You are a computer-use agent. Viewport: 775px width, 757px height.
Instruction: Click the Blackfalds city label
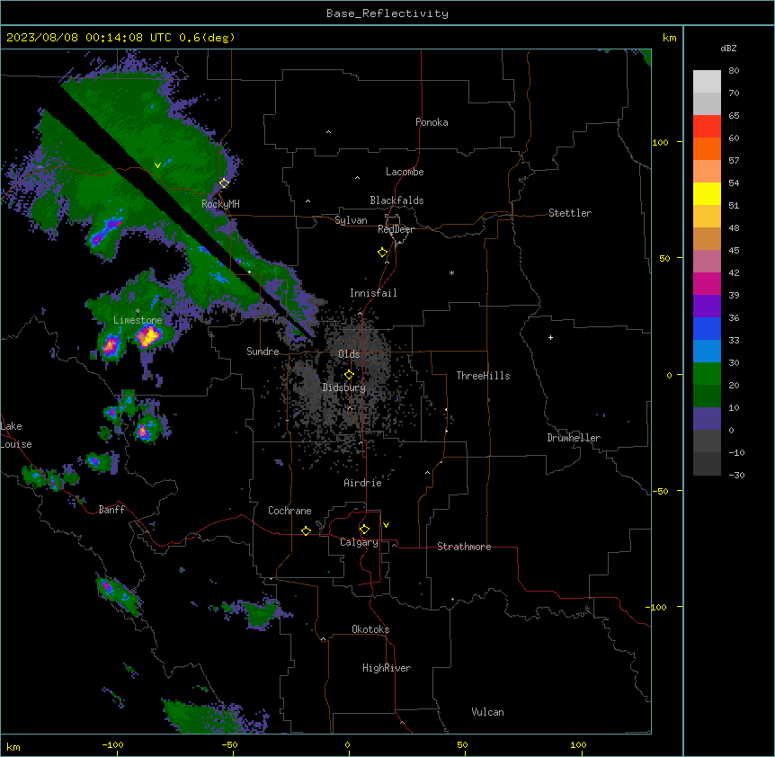pos(396,200)
